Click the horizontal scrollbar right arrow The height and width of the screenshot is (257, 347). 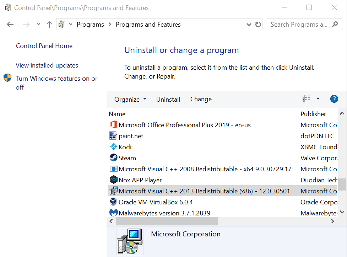pyautogui.click(x=332, y=221)
